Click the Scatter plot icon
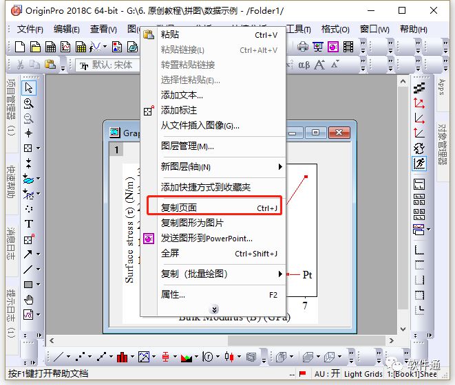The width and height of the screenshot is (455, 385). tap(80, 357)
